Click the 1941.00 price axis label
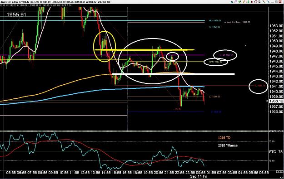Image resolution: width=284 pixels, height=179 pixels. pos(276,87)
